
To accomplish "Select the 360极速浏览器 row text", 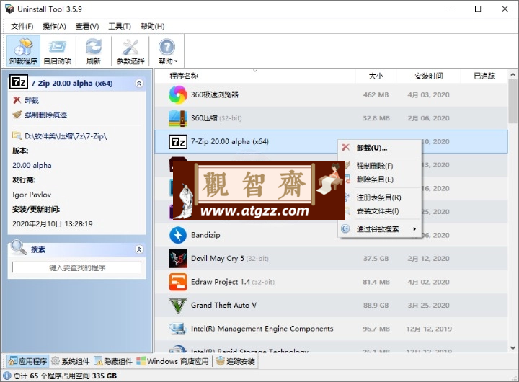I will point(215,94).
